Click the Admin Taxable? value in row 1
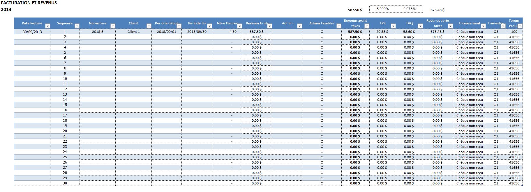This screenshot has height=192, width=531. (x=322, y=32)
